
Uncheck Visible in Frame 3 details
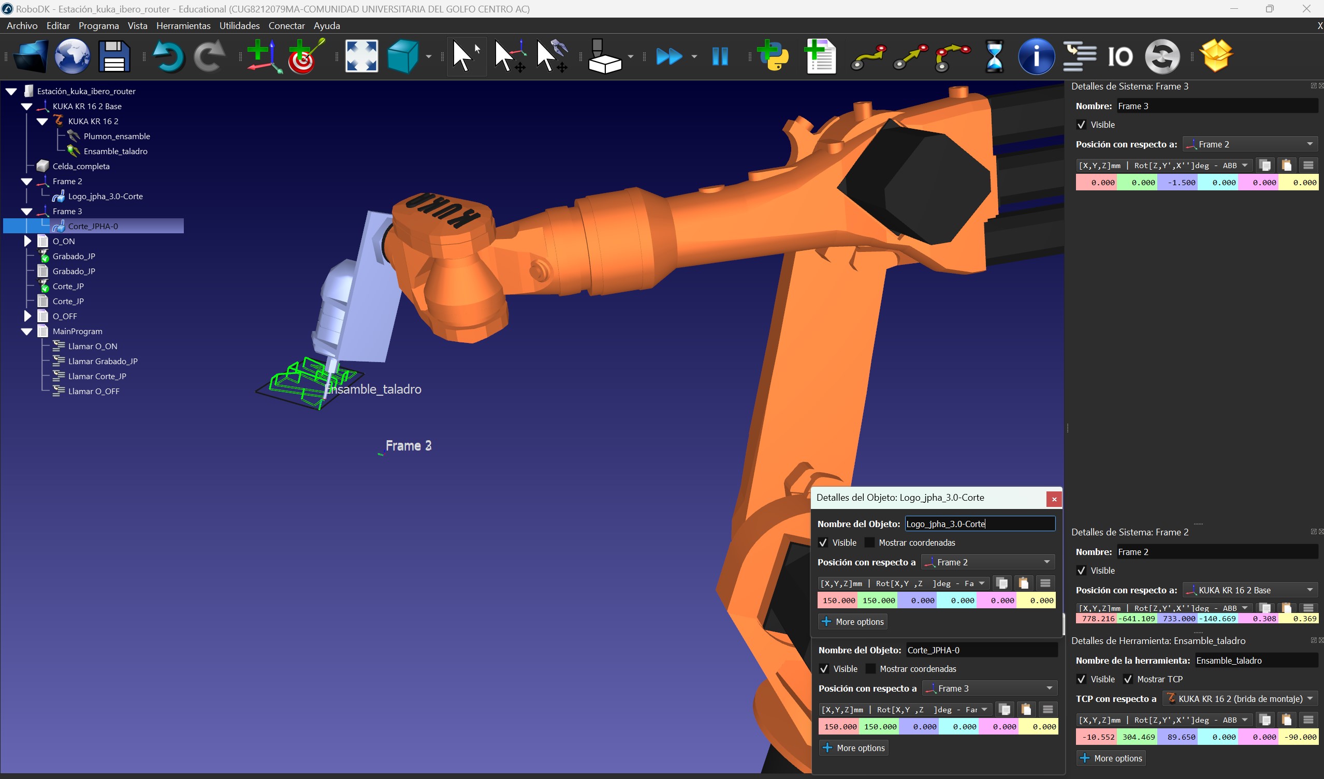point(1081,125)
